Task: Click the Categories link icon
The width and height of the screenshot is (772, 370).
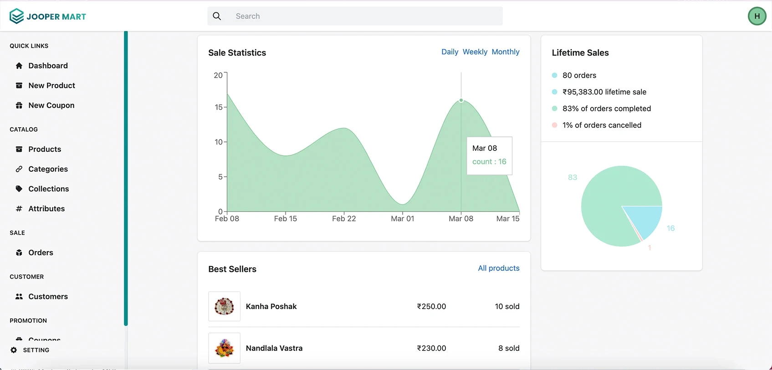Action: click(x=19, y=169)
